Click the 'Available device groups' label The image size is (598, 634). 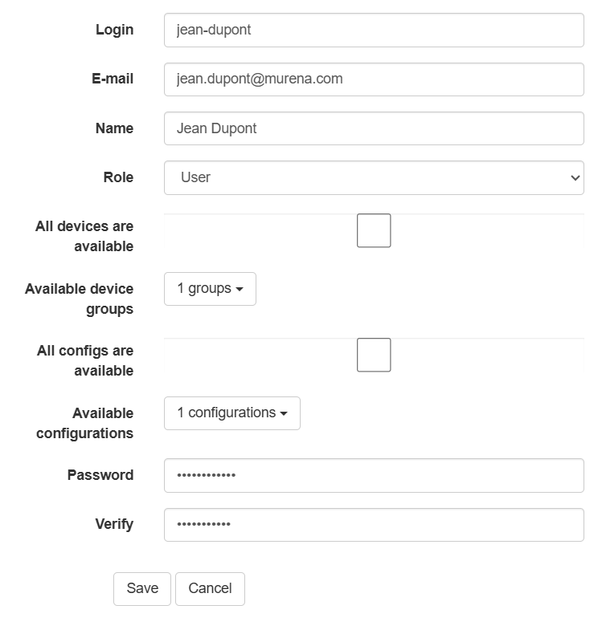pyautogui.click(x=80, y=299)
